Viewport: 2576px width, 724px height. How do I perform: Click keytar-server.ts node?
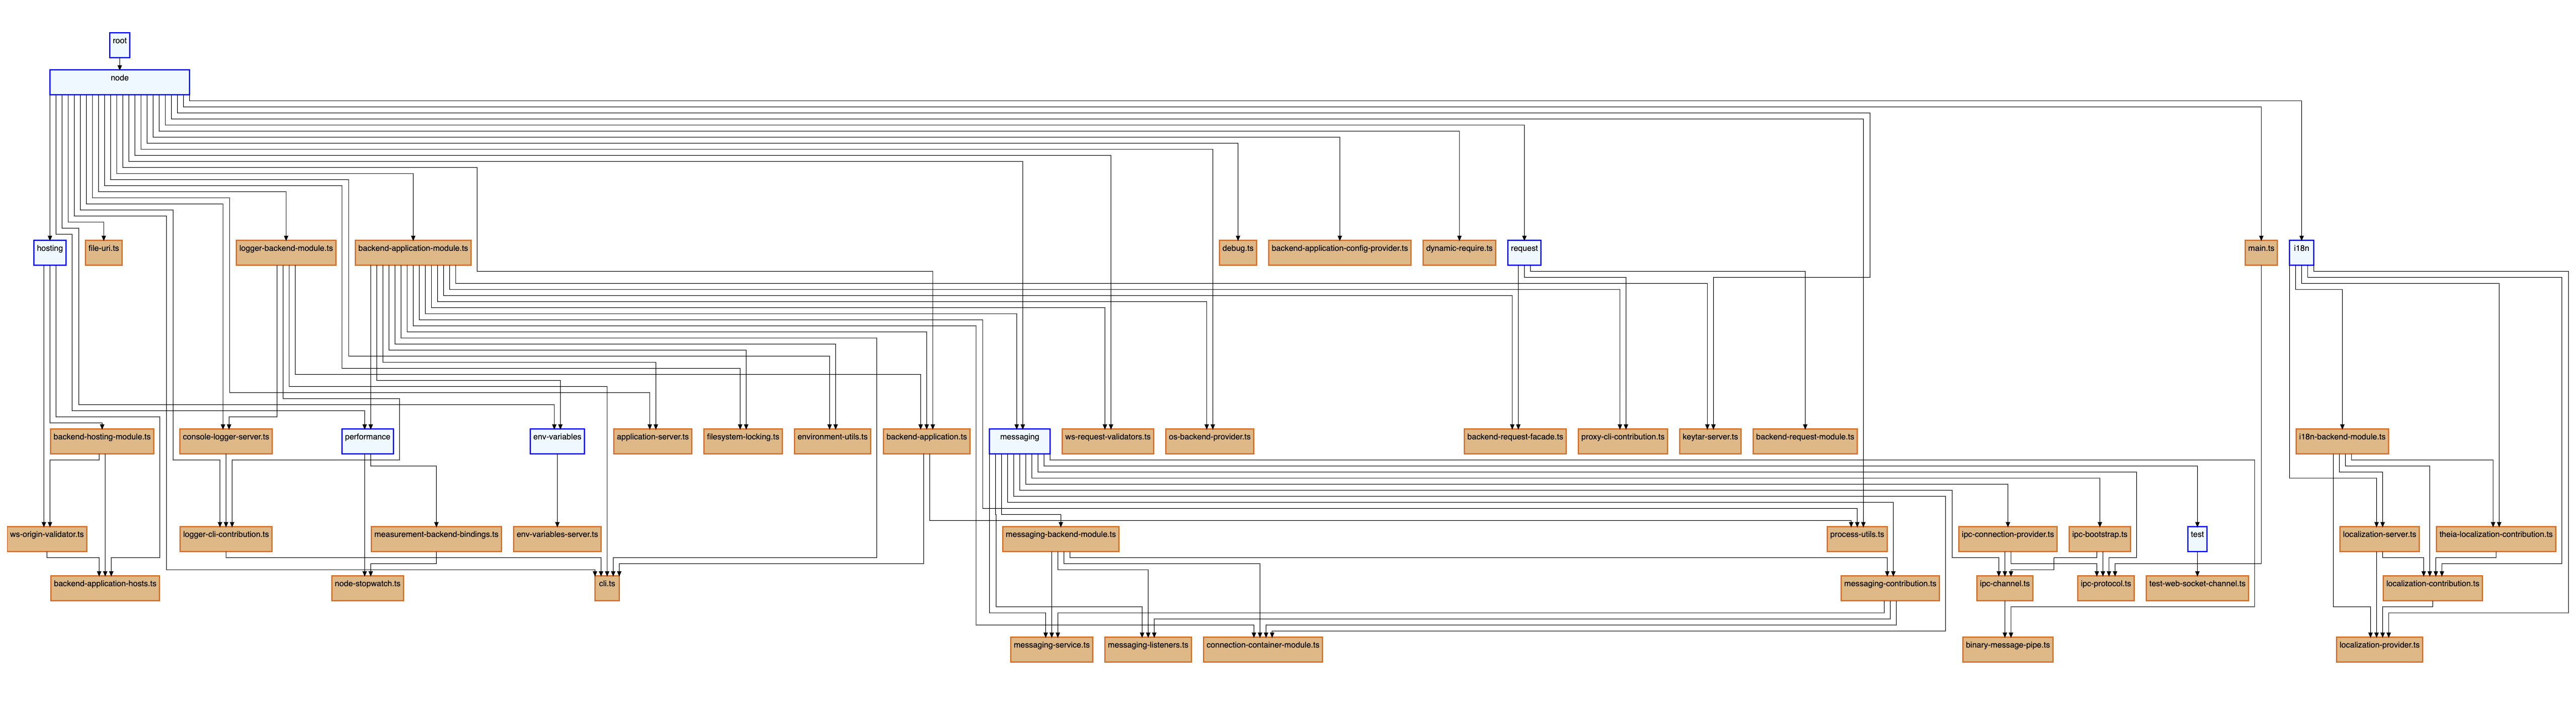pyautogui.click(x=1710, y=441)
